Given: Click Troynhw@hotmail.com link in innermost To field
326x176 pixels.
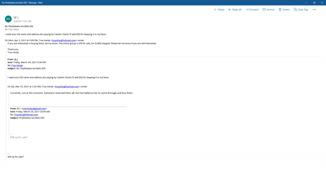Looking at the screenshot, I should coord(26,115).
